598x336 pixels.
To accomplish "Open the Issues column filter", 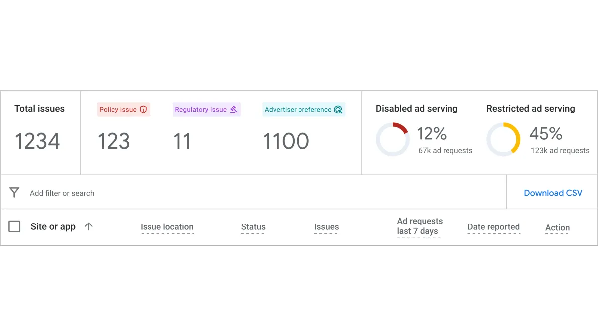I will pyautogui.click(x=326, y=226).
